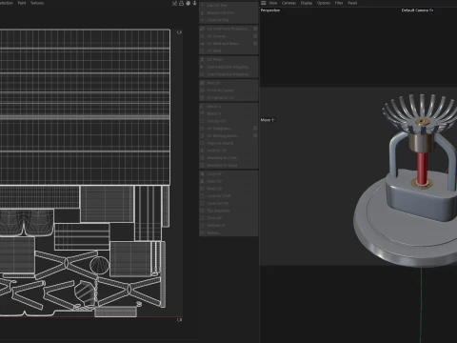Click the lock icon above UV canvas

click(181, 3)
